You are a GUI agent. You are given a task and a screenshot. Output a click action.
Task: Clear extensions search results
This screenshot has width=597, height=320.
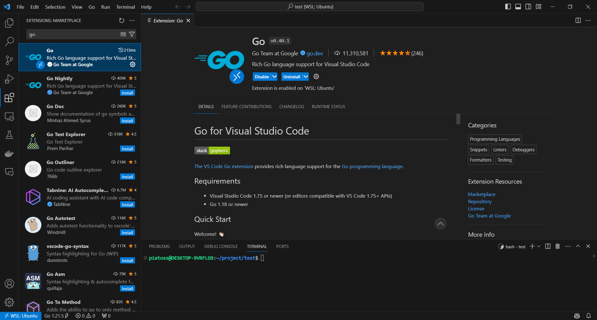[x=123, y=34]
